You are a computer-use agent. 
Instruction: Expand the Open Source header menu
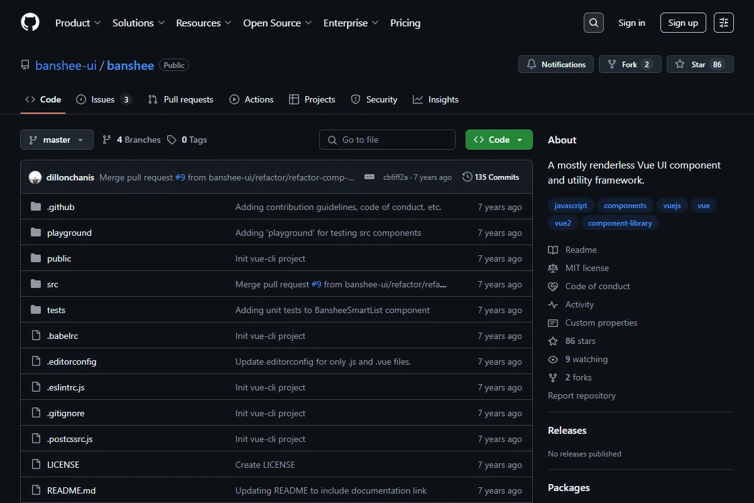[278, 23]
